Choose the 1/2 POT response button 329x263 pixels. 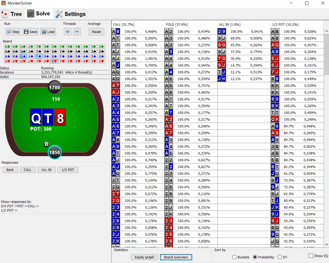click(68, 170)
